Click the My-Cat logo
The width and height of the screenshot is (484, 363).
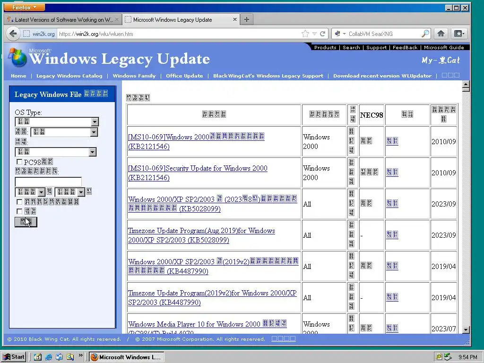click(441, 60)
